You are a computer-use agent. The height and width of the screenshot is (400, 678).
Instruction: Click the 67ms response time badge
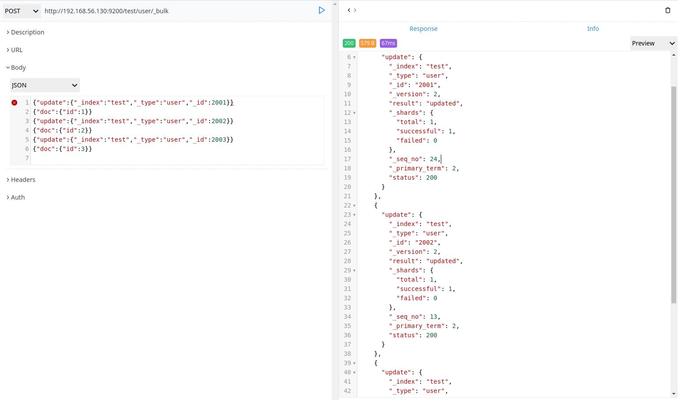(x=388, y=43)
